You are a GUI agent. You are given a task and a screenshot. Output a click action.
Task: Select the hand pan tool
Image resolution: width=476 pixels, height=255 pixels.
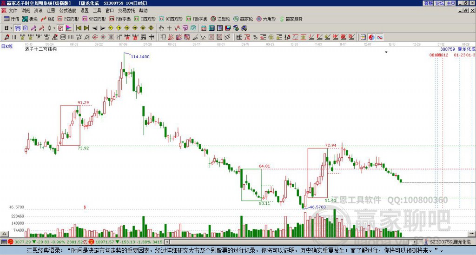tap(161, 28)
